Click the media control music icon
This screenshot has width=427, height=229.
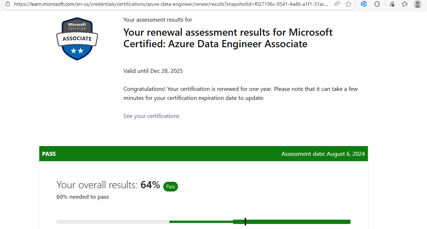click(x=392, y=4)
